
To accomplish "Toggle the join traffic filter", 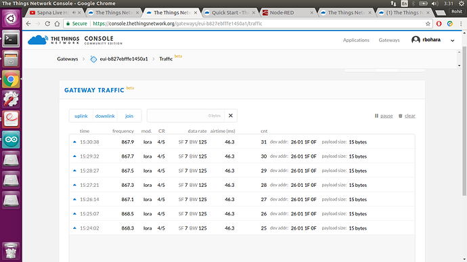I will point(129,116).
